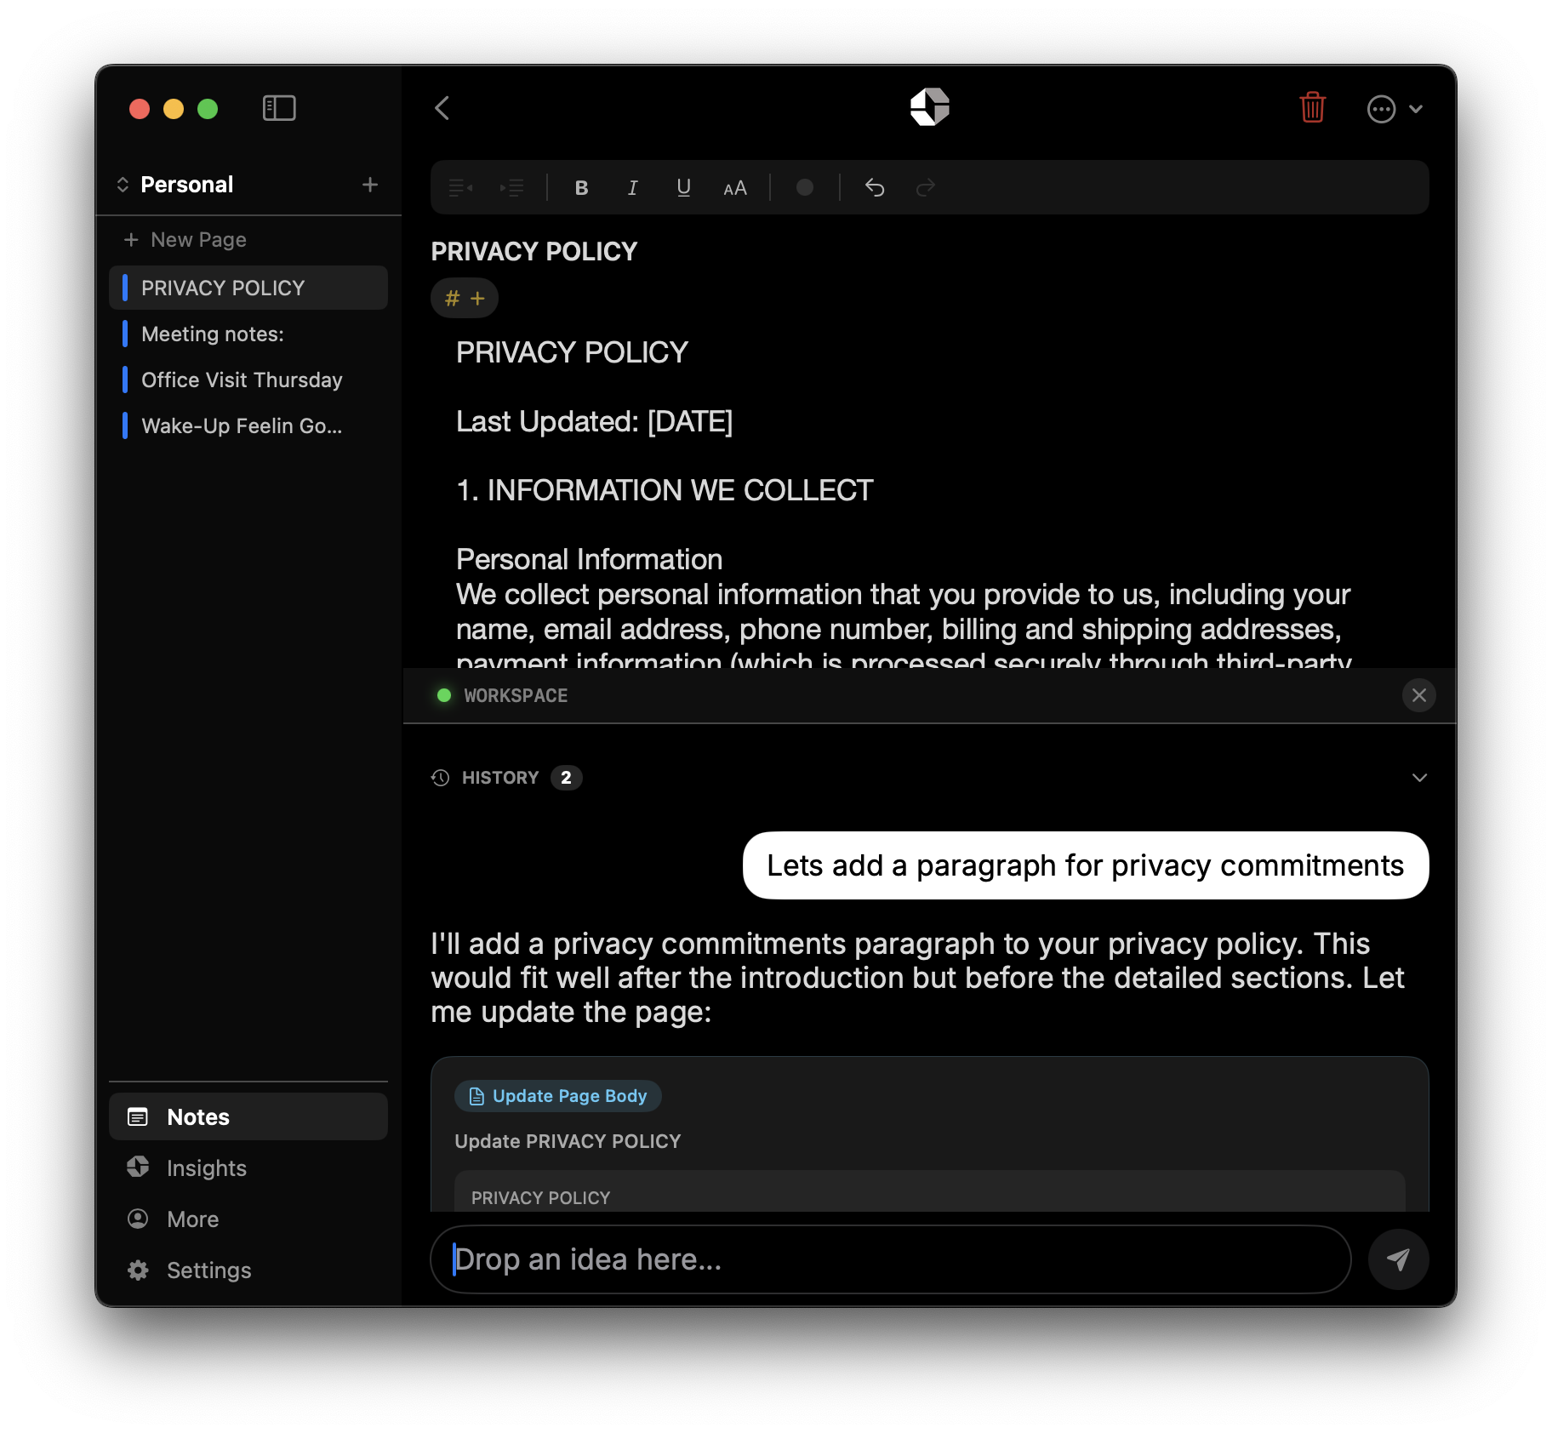1552x1433 pixels.
Task: Click the Update Page Body tag
Action: click(x=558, y=1096)
